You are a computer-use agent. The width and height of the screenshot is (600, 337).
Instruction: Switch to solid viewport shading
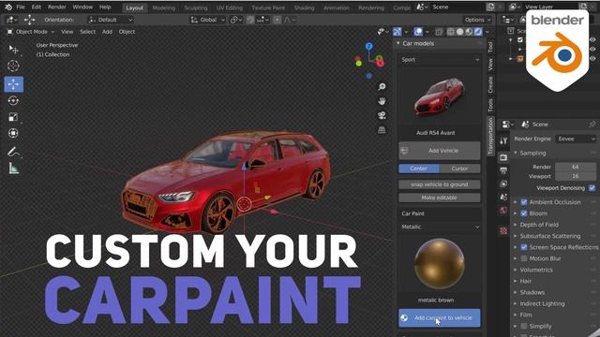[460, 32]
